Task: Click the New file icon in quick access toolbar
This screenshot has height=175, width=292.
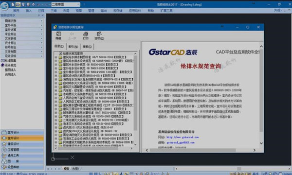Action: 13,4
